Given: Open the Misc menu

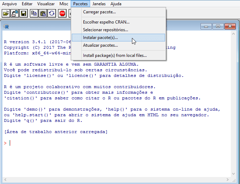Looking at the screenshot, I should [x=64, y=4].
